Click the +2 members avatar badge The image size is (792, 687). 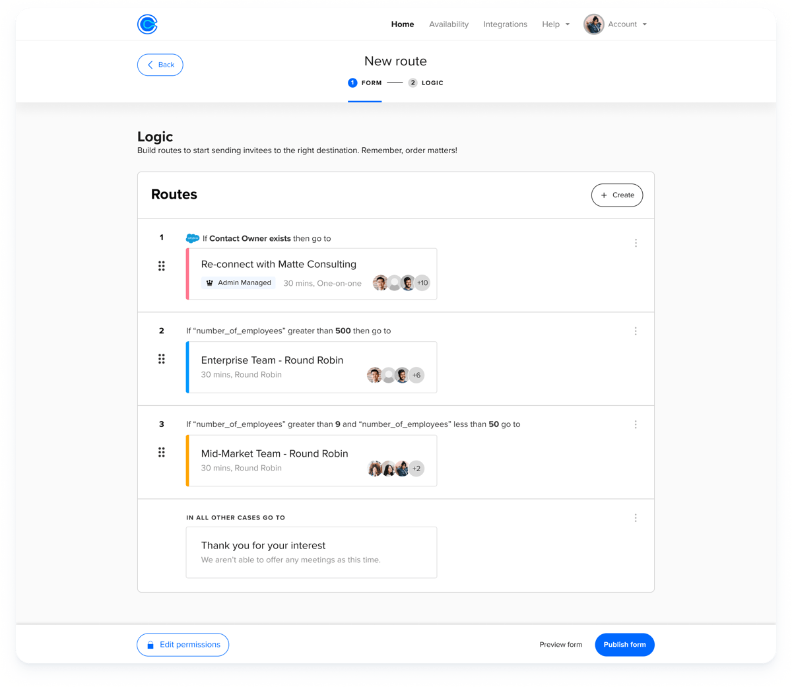point(416,469)
